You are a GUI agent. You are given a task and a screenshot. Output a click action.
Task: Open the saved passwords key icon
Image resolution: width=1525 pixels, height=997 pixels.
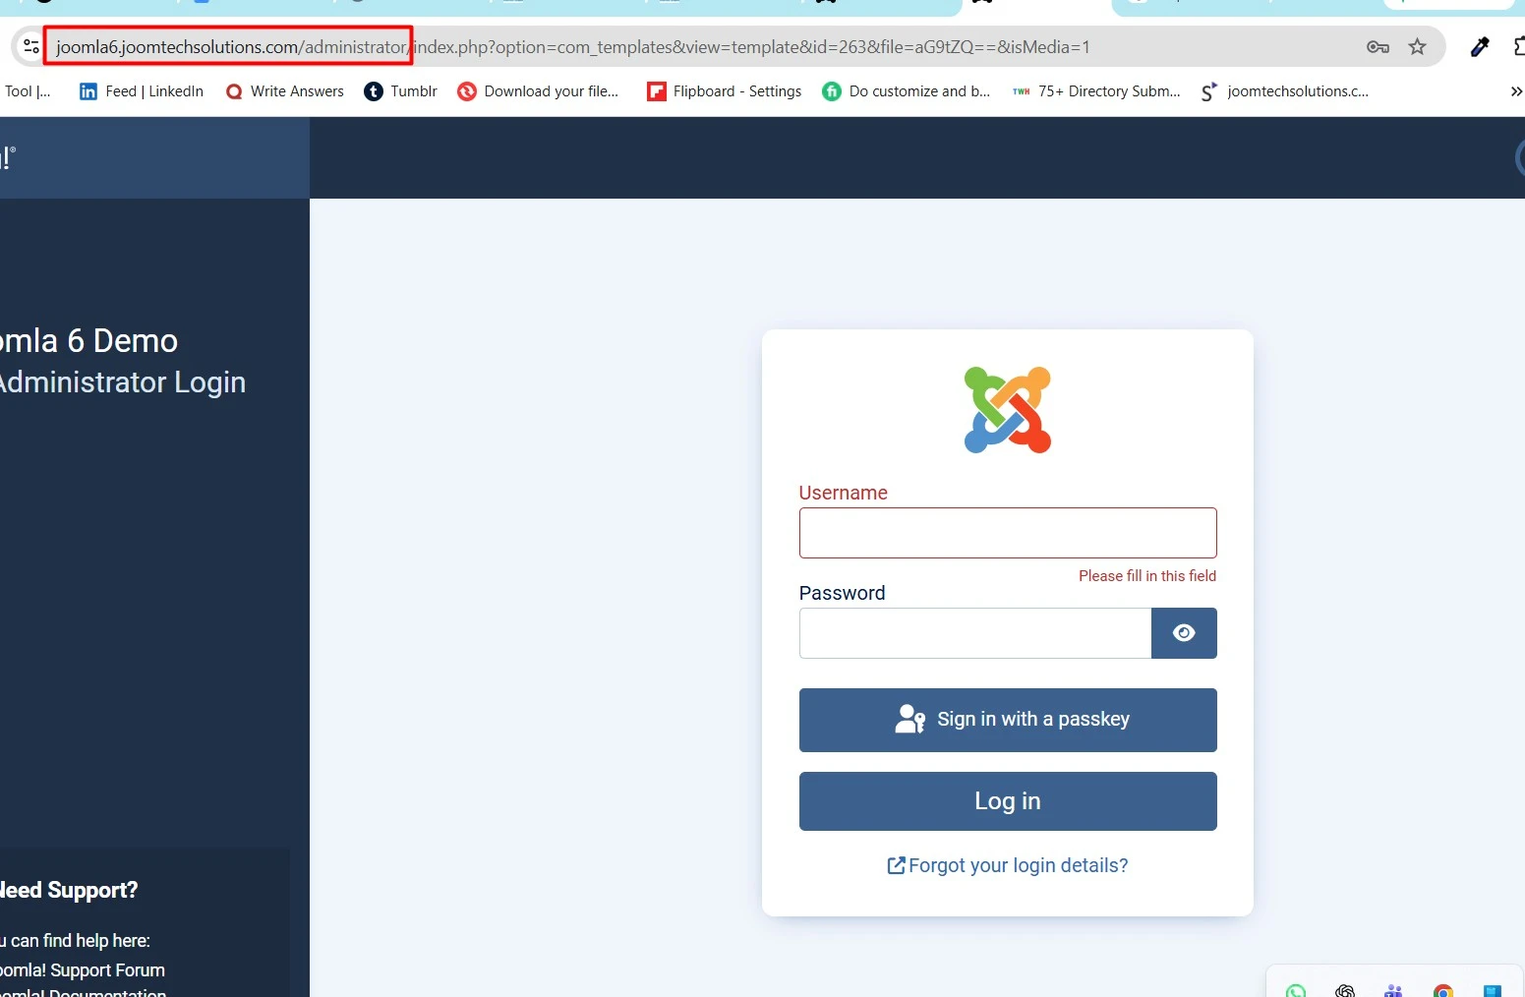coord(1378,46)
